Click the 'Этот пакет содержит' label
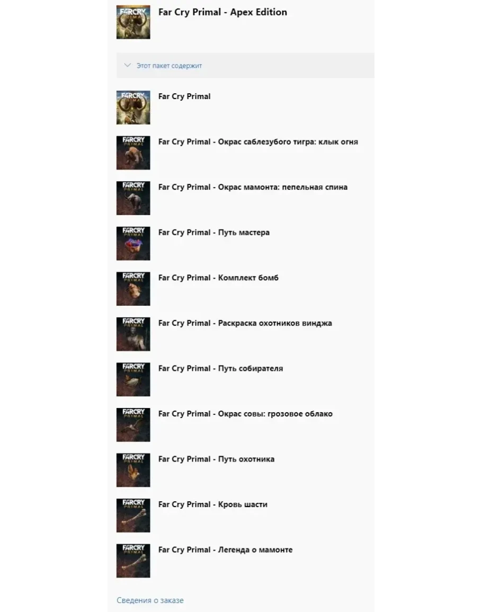This screenshot has height=612, width=482. [x=169, y=66]
